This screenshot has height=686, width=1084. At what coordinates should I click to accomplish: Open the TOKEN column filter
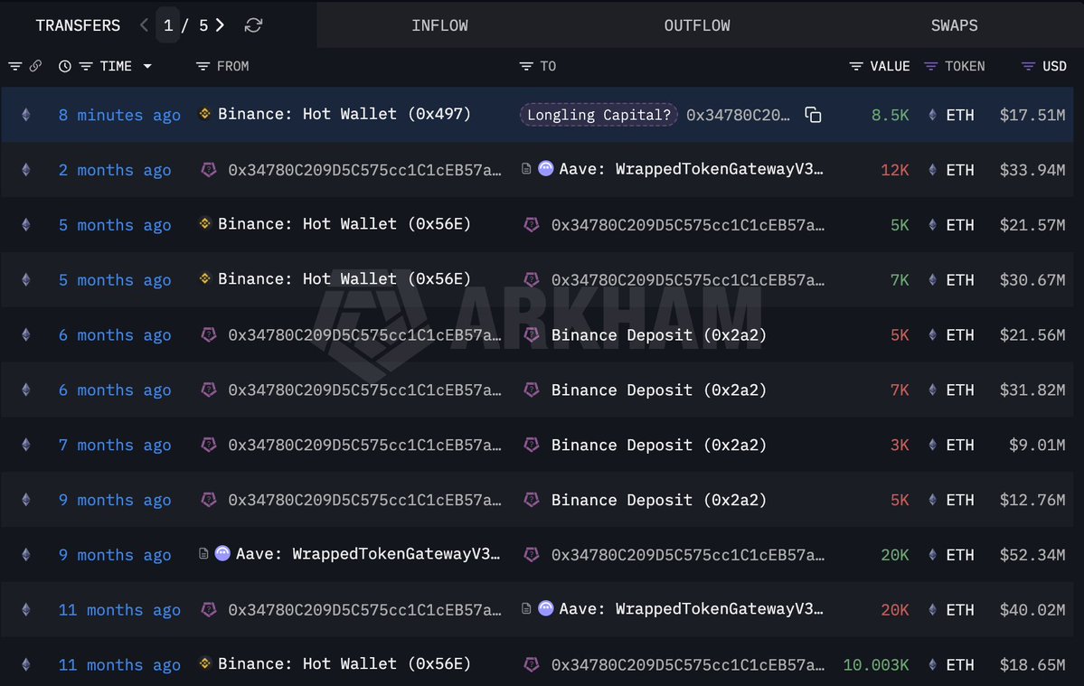pos(930,66)
